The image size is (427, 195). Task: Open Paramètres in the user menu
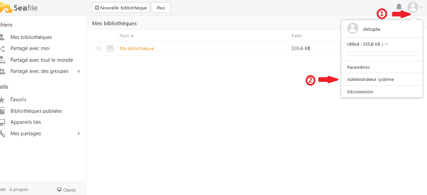coord(358,67)
